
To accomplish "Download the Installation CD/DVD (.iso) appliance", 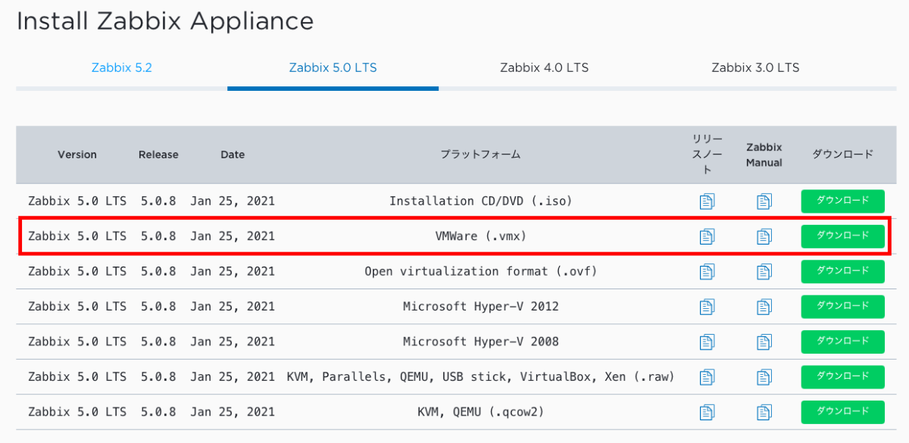I will tap(843, 201).
